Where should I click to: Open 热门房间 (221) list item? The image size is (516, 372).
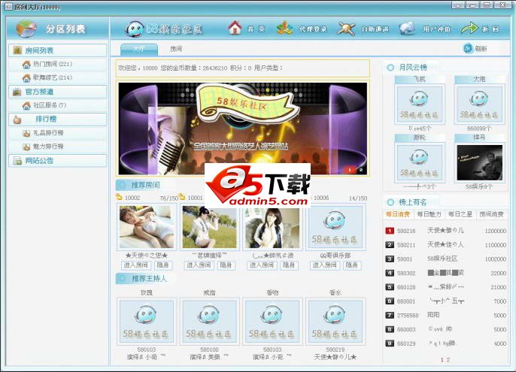coord(58,64)
